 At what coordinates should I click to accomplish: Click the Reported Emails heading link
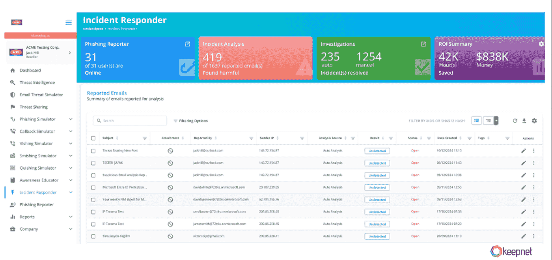tap(107, 93)
